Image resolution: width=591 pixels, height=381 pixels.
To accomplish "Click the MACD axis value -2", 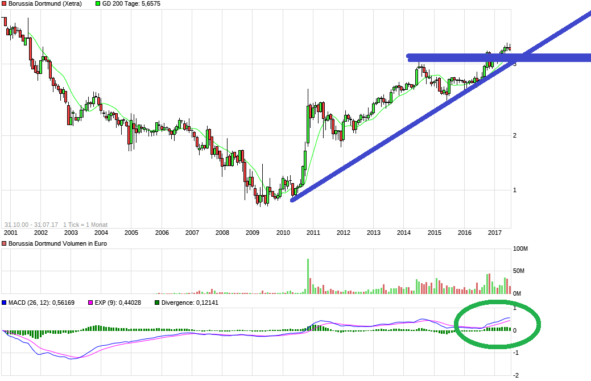I will coord(516,375).
